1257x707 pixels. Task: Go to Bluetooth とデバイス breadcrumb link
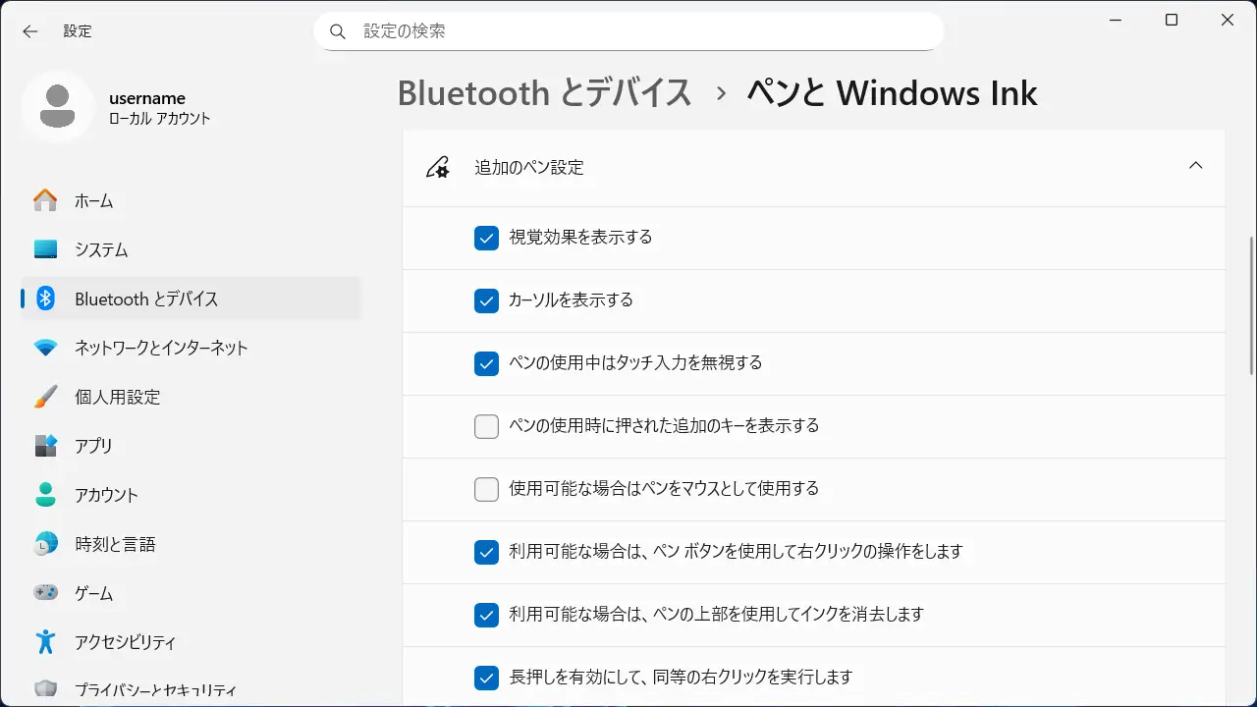(544, 93)
